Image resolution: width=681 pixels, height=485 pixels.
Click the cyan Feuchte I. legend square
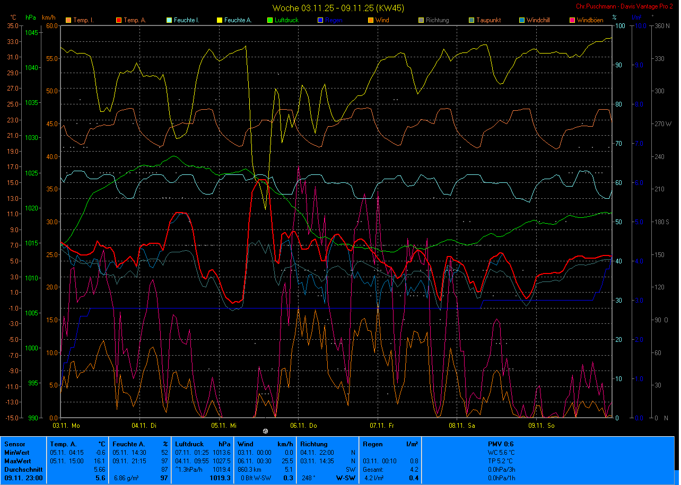click(x=169, y=20)
